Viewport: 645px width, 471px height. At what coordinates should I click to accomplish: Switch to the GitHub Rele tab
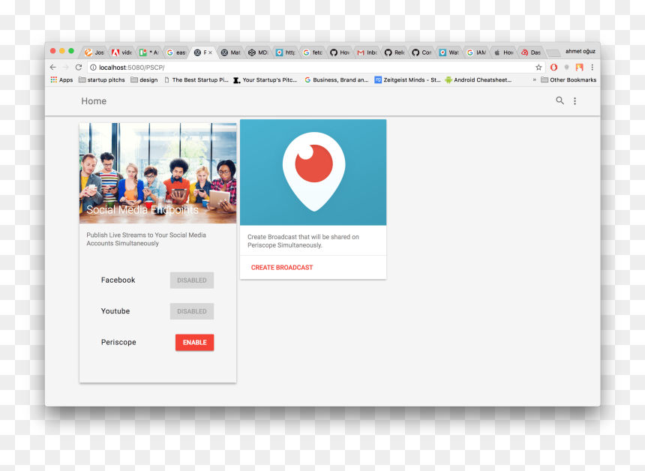coord(394,52)
